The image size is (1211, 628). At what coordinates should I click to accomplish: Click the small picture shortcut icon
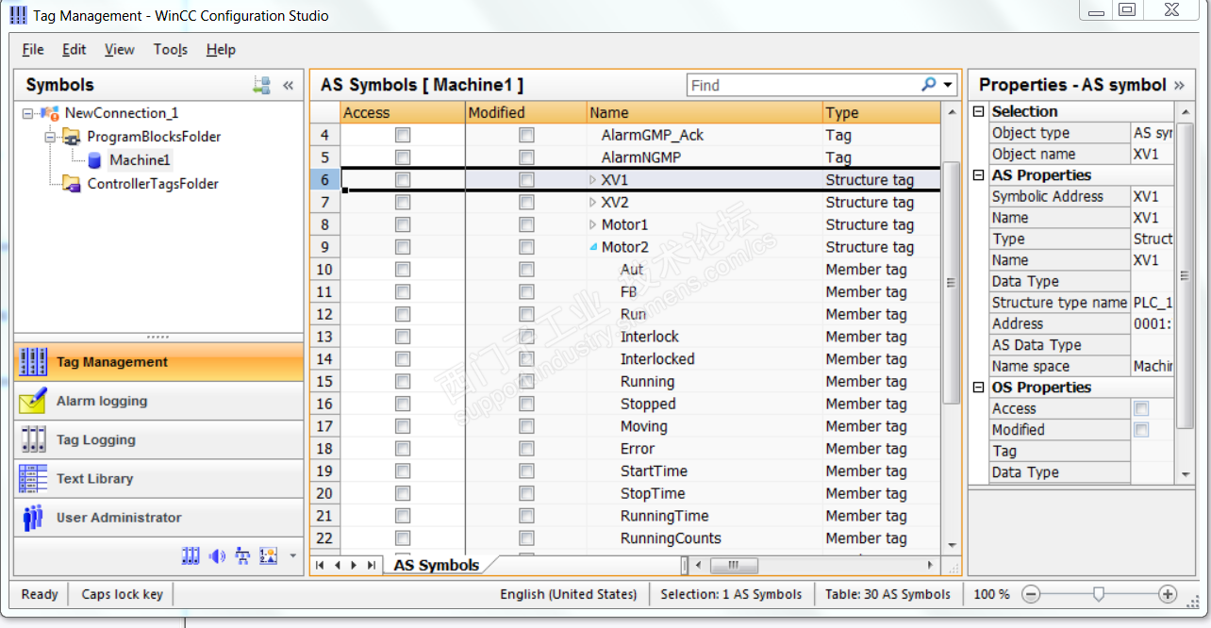(x=269, y=556)
